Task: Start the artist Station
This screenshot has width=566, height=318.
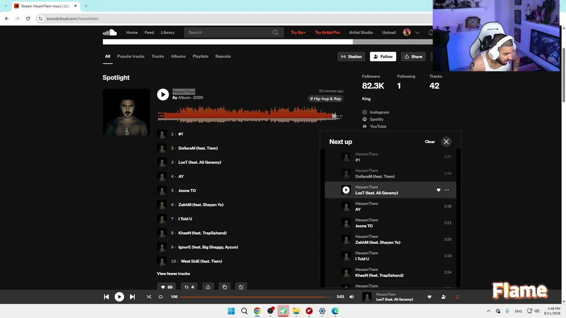Action: point(352,57)
